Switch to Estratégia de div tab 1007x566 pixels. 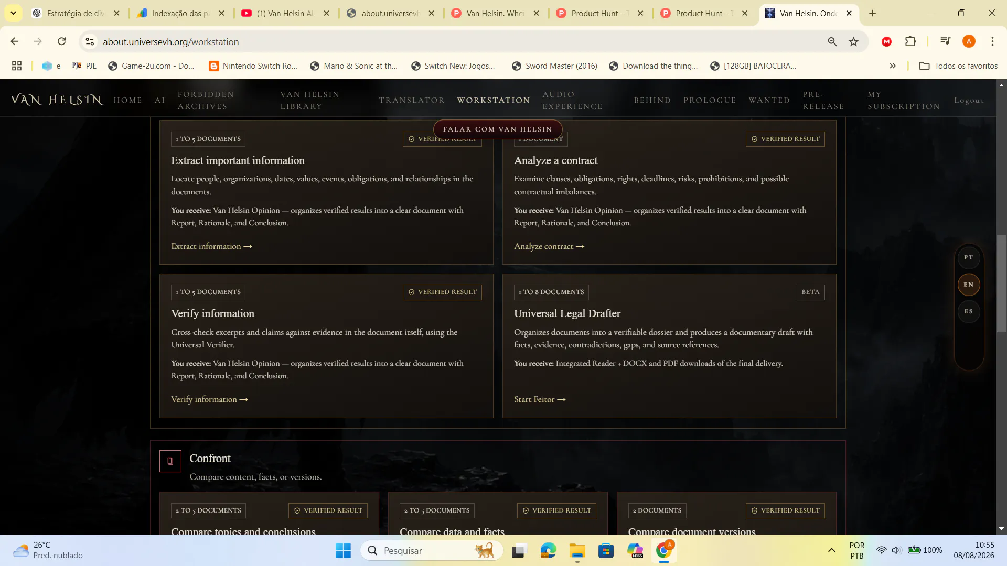(x=76, y=13)
